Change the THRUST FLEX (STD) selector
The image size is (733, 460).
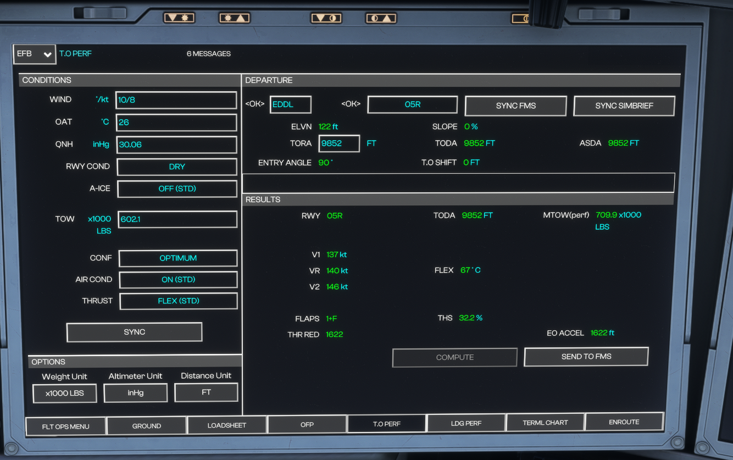[179, 301]
